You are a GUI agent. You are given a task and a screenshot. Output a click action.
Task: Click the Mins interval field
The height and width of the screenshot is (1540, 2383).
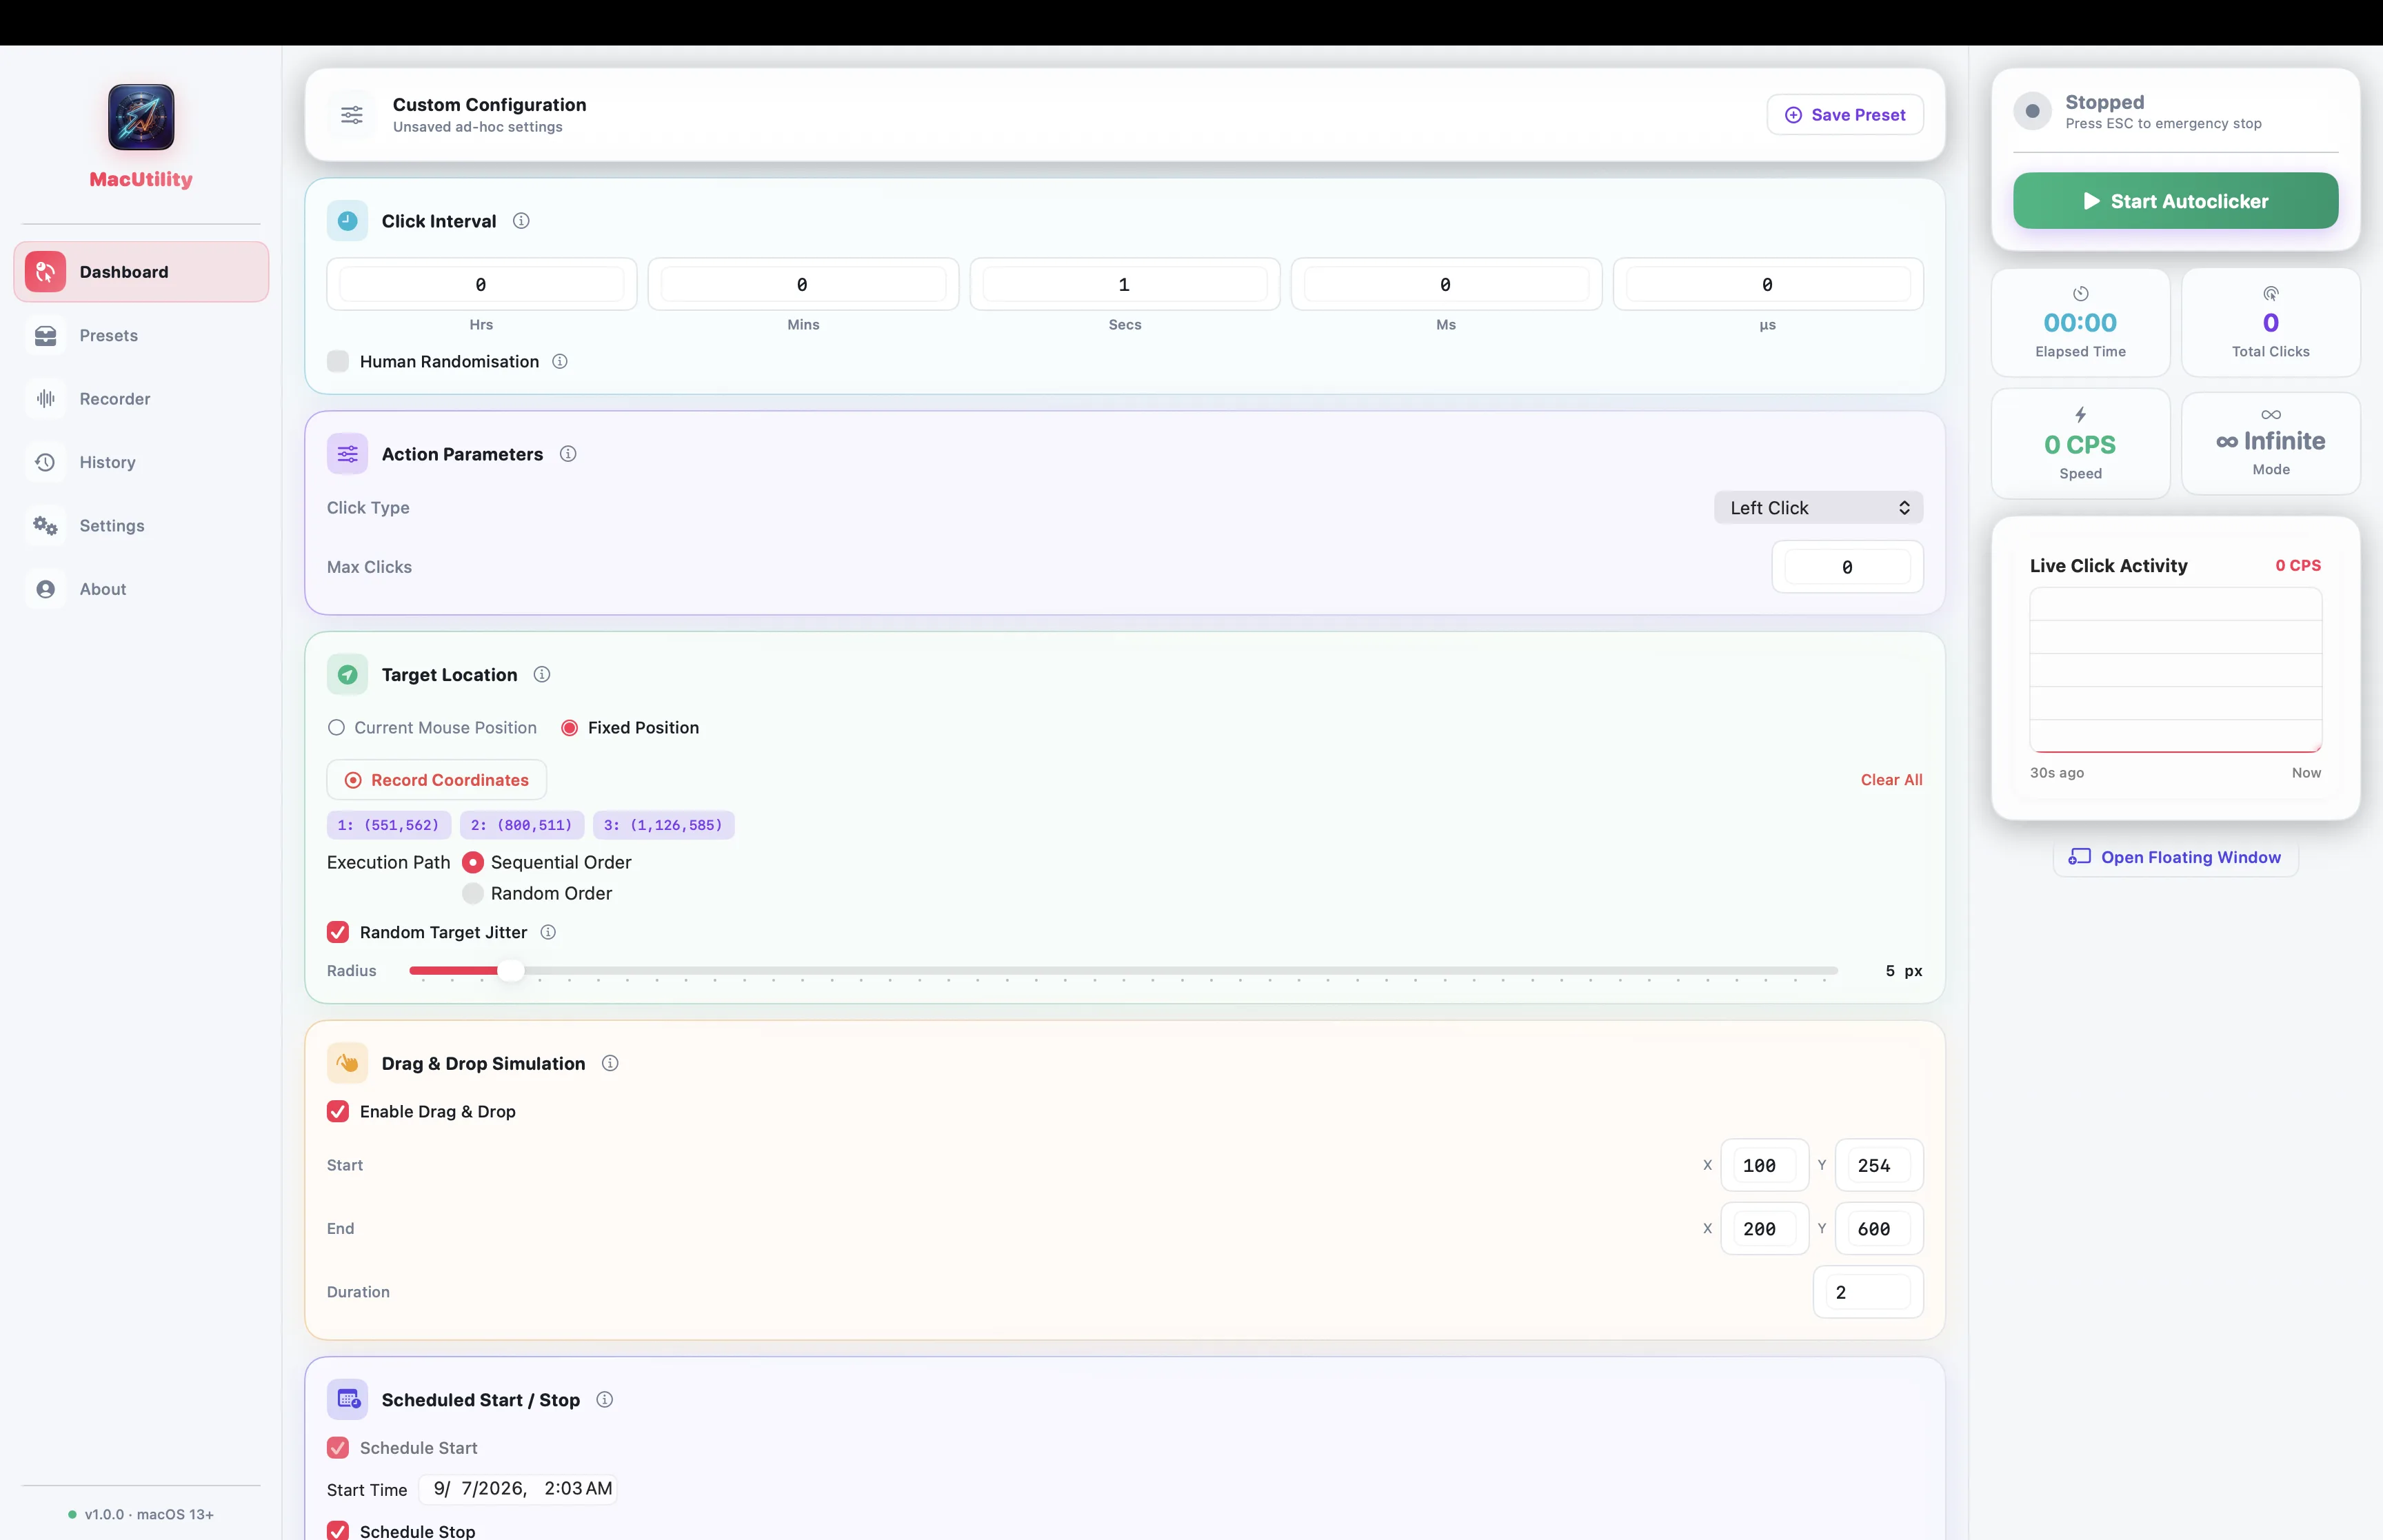tap(803, 285)
